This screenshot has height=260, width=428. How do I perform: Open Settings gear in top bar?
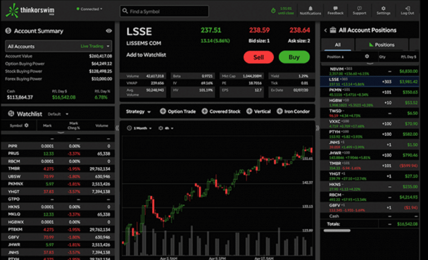(x=384, y=9)
